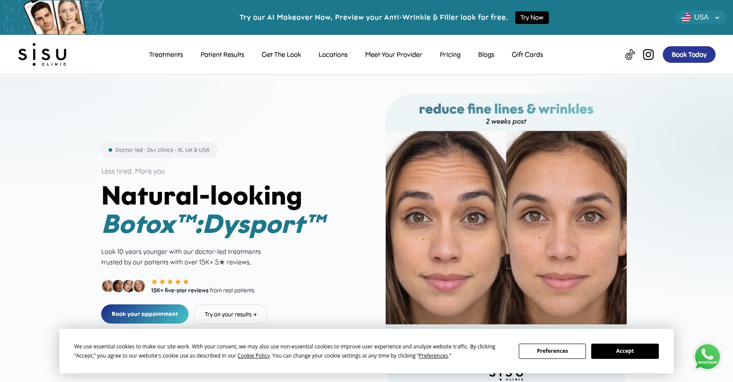Screen dimensions: 733x382
Task: Click Try on your results button
Action: tap(230, 314)
